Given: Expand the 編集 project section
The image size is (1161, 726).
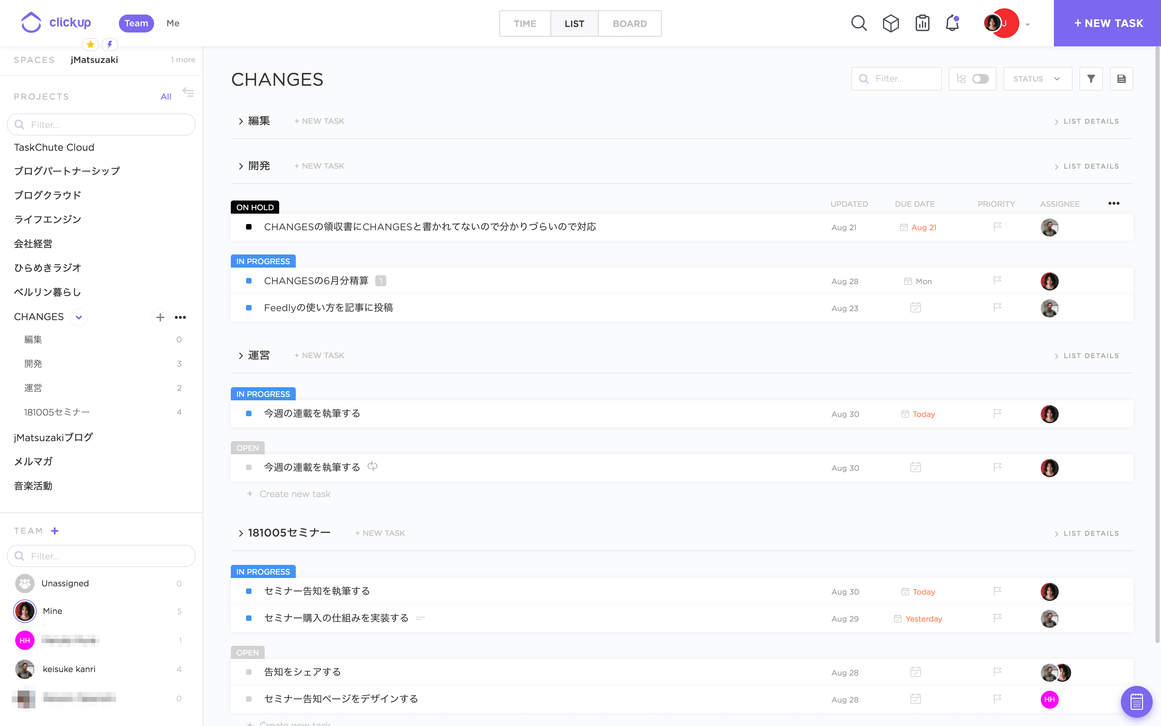Looking at the screenshot, I should pos(241,120).
